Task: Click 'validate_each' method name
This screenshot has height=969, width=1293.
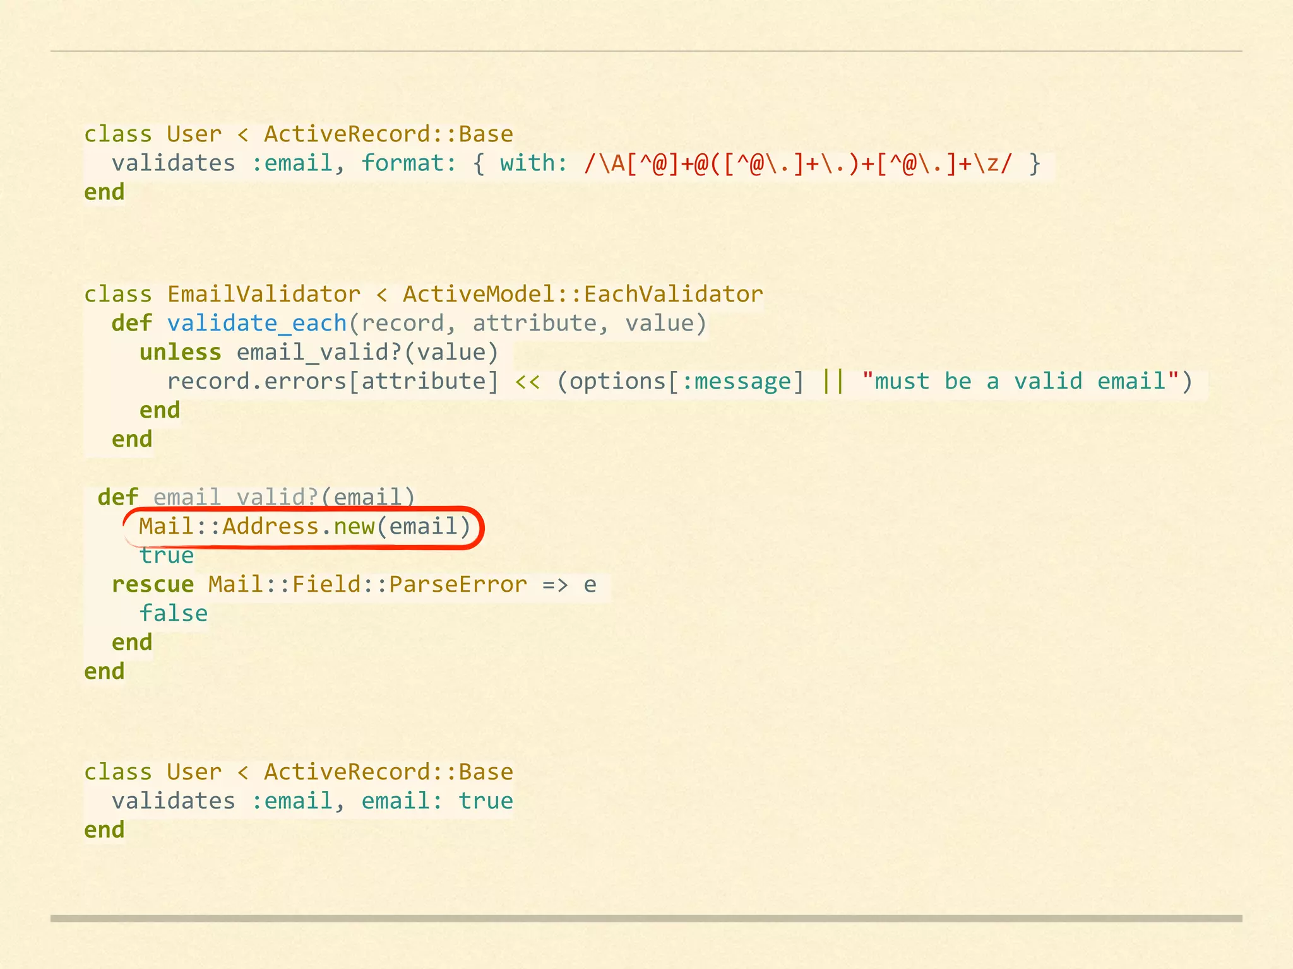Action: (257, 324)
